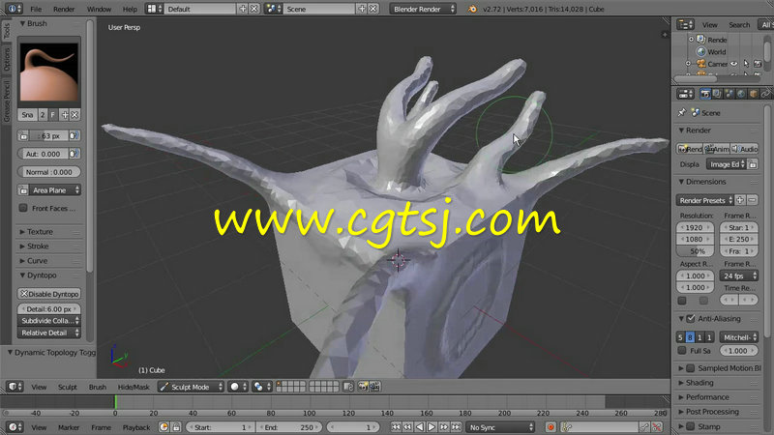Open the pivot point selector icon

tap(261, 387)
